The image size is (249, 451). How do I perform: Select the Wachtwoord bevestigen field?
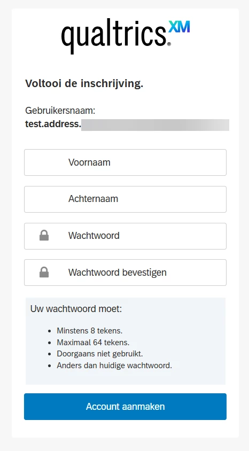click(x=125, y=273)
